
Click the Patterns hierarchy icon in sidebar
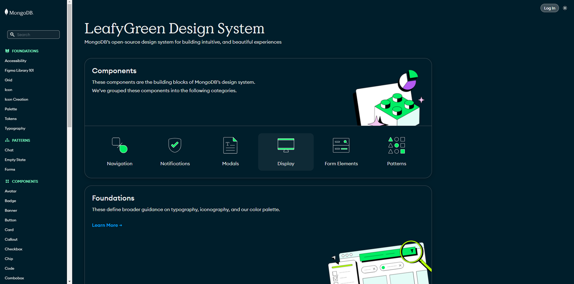pyautogui.click(x=7, y=140)
